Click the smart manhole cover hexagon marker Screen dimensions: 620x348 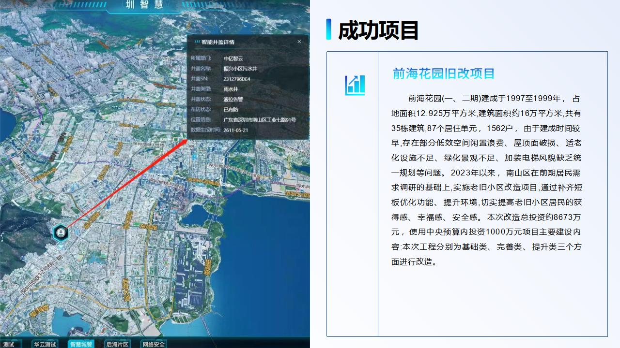click(x=61, y=233)
